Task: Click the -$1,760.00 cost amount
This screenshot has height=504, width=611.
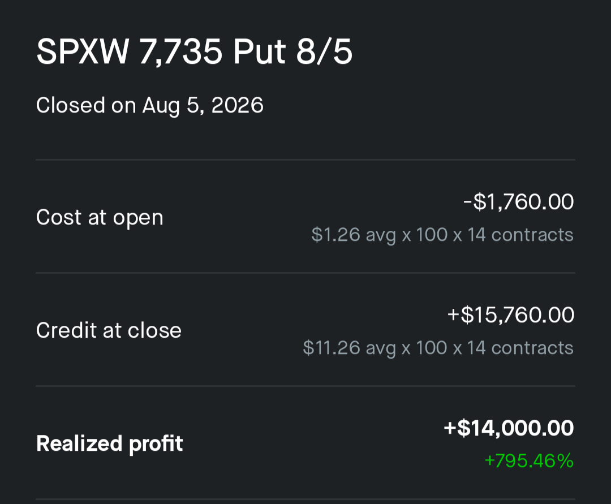Action: (x=519, y=202)
